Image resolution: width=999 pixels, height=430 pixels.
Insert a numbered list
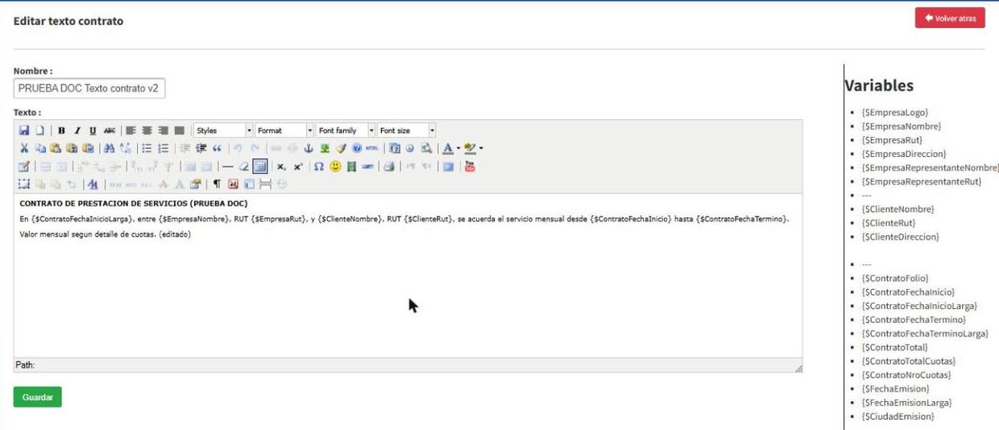pyautogui.click(x=164, y=148)
